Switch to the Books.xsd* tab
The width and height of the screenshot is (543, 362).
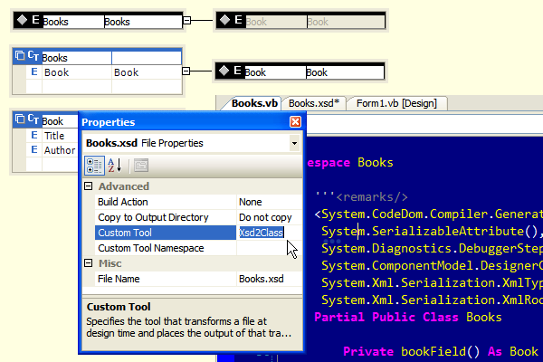pos(314,103)
